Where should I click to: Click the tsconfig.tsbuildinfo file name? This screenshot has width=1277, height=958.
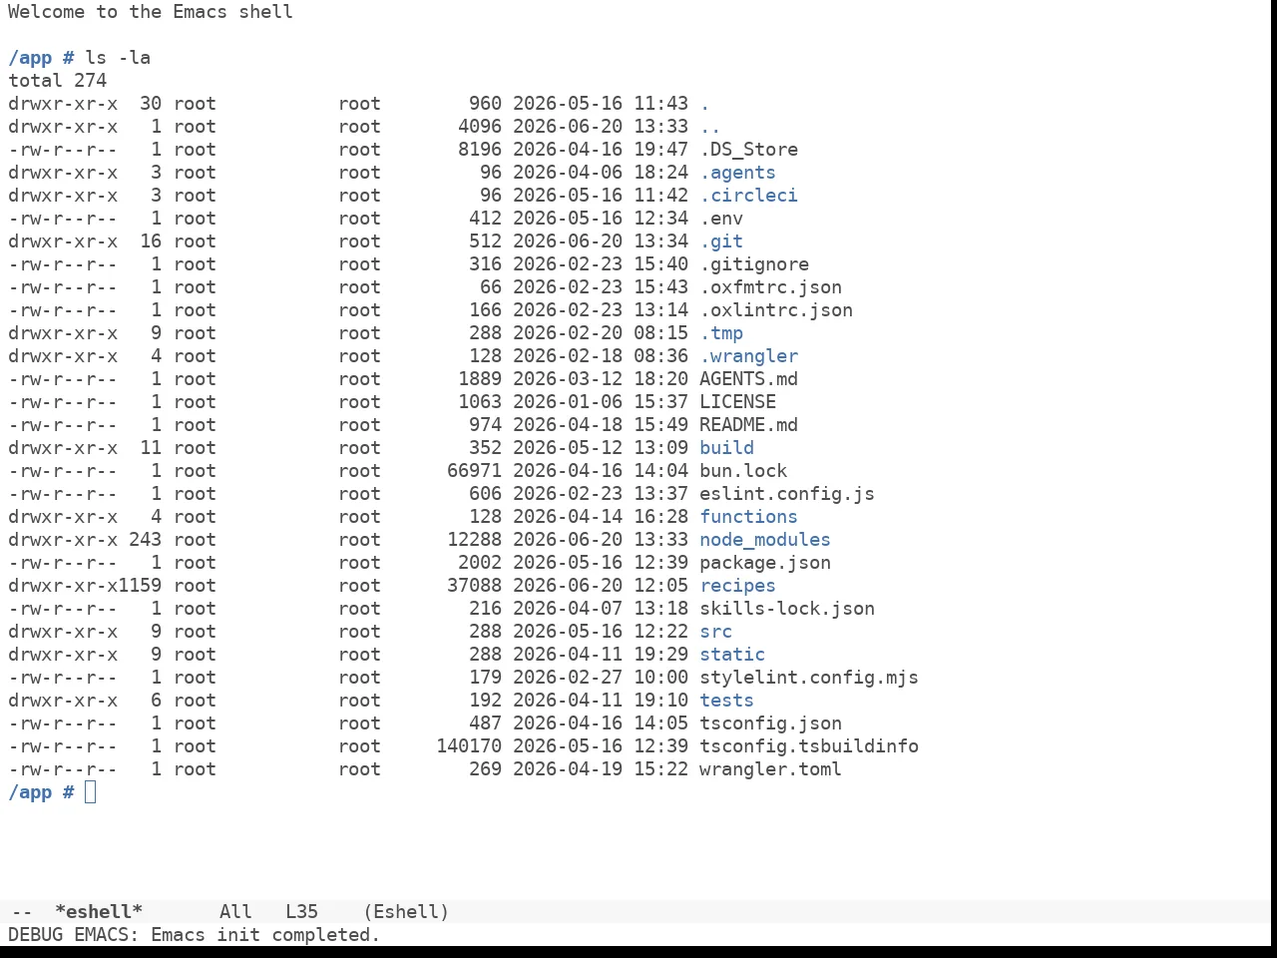pos(809,746)
